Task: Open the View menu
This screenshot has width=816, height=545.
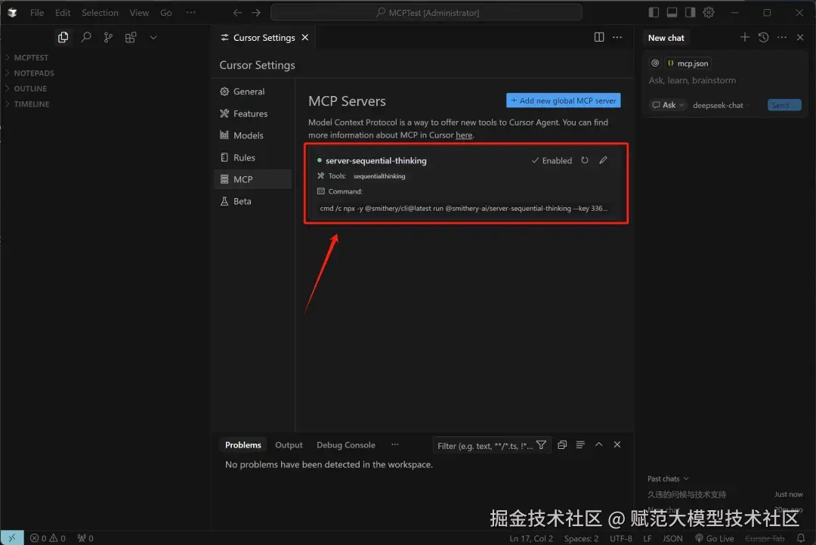Action: coord(139,13)
